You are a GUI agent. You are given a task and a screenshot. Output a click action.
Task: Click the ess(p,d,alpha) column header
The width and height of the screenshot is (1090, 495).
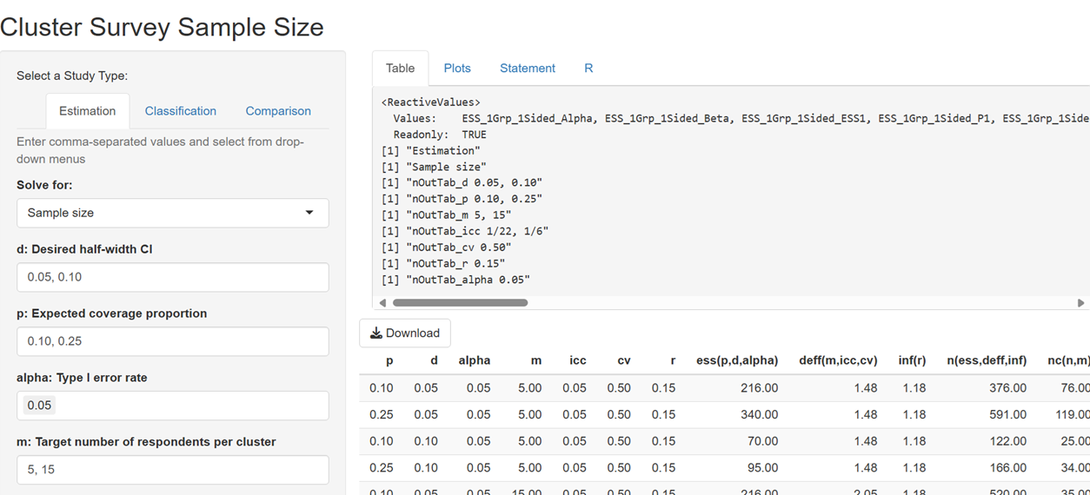736,360
